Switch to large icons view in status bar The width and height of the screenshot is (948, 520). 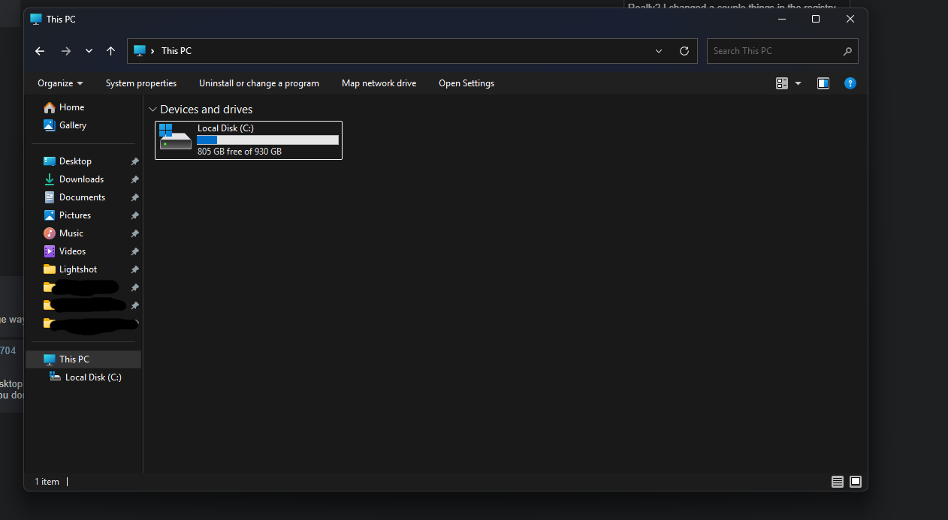[x=856, y=482]
